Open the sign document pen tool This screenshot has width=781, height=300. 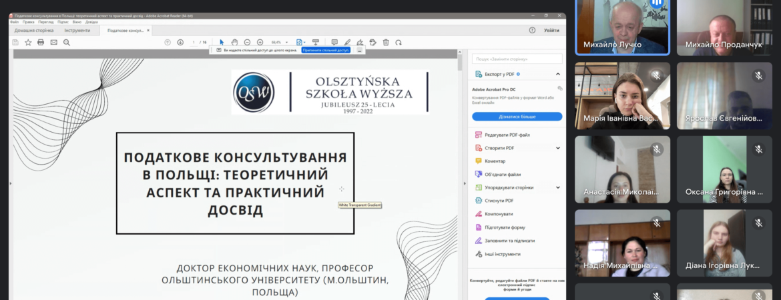pos(360,42)
